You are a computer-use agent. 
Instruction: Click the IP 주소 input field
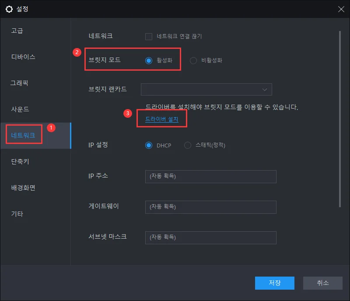pos(211,177)
